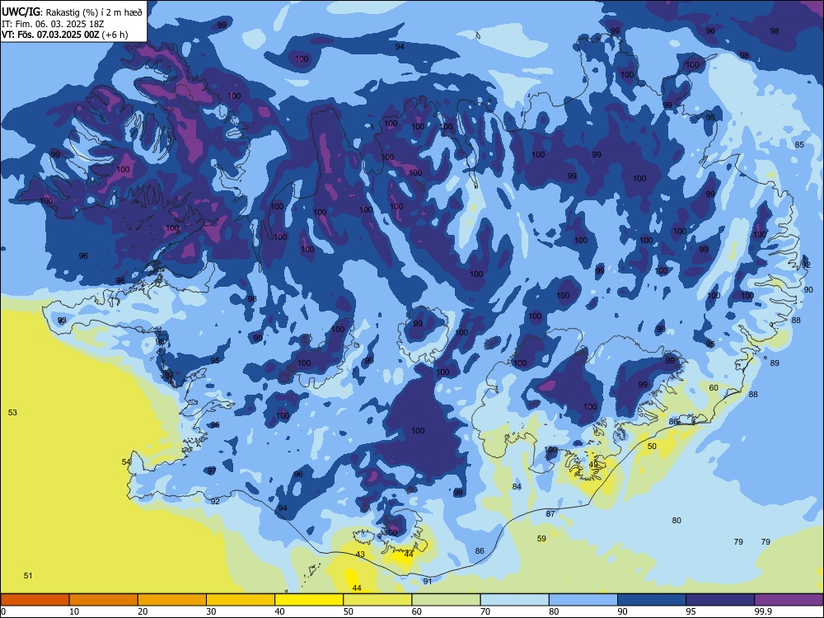Click the humidity value '90' on the map
Screen dimensions: 824x618
[808, 289]
